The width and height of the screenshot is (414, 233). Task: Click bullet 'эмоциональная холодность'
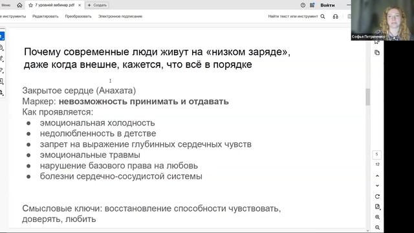[98, 123]
